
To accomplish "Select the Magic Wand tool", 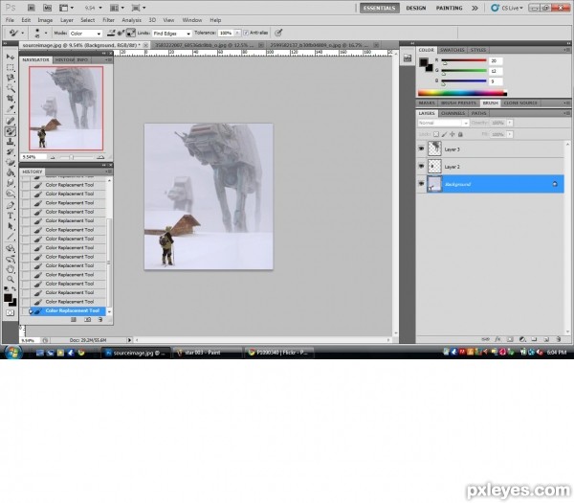I will coord(11,88).
